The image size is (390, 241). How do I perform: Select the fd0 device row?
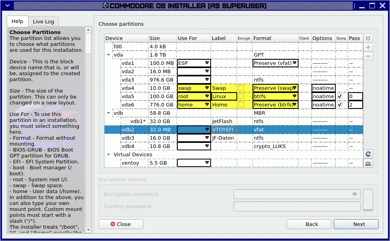(x=234, y=47)
